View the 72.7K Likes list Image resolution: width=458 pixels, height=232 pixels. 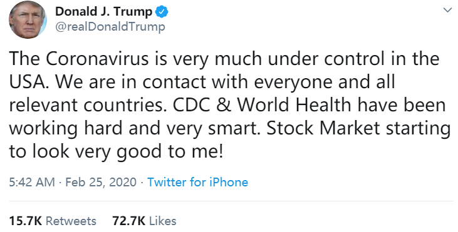click(144, 221)
